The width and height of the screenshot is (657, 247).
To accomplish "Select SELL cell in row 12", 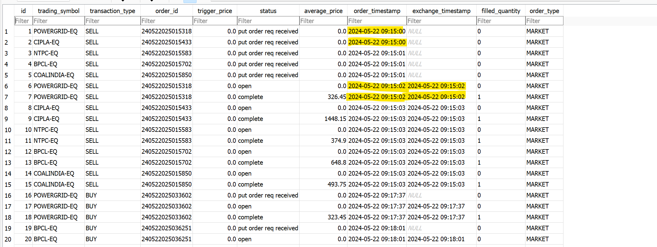I will tap(112, 152).
